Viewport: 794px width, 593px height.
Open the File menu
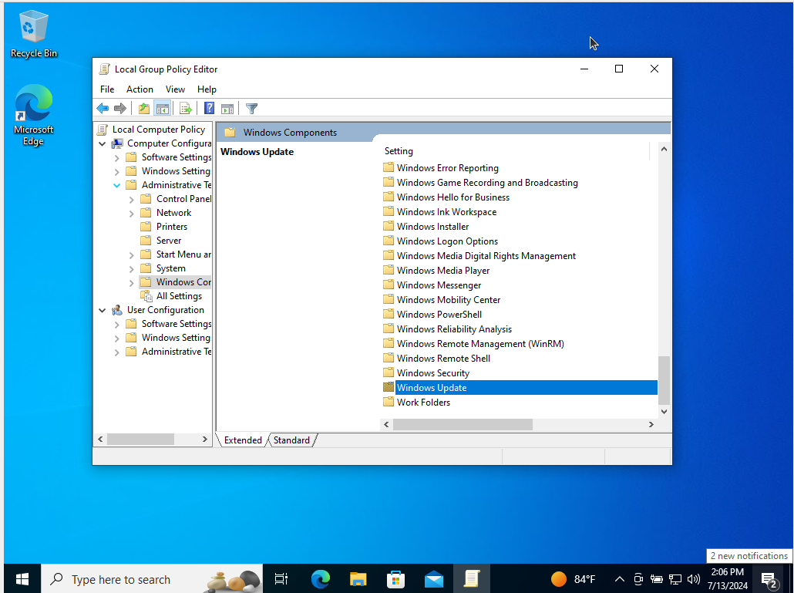107,89
